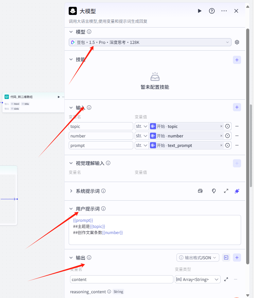Show info tooltip next to 输出
The image size is (254, 298).
[x=89, y=258]
